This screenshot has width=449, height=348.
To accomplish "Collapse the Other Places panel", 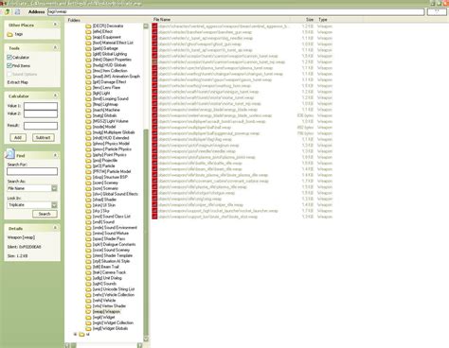I will point(55,25).
